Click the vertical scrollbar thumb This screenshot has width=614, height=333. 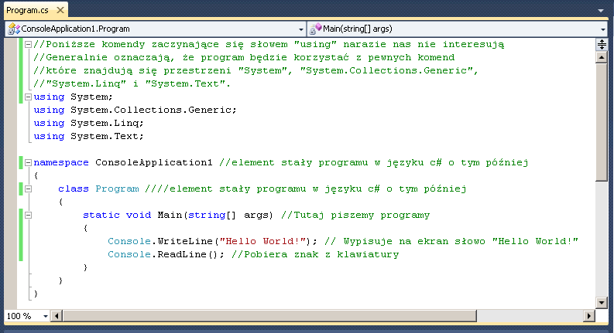tap(602, 122)
